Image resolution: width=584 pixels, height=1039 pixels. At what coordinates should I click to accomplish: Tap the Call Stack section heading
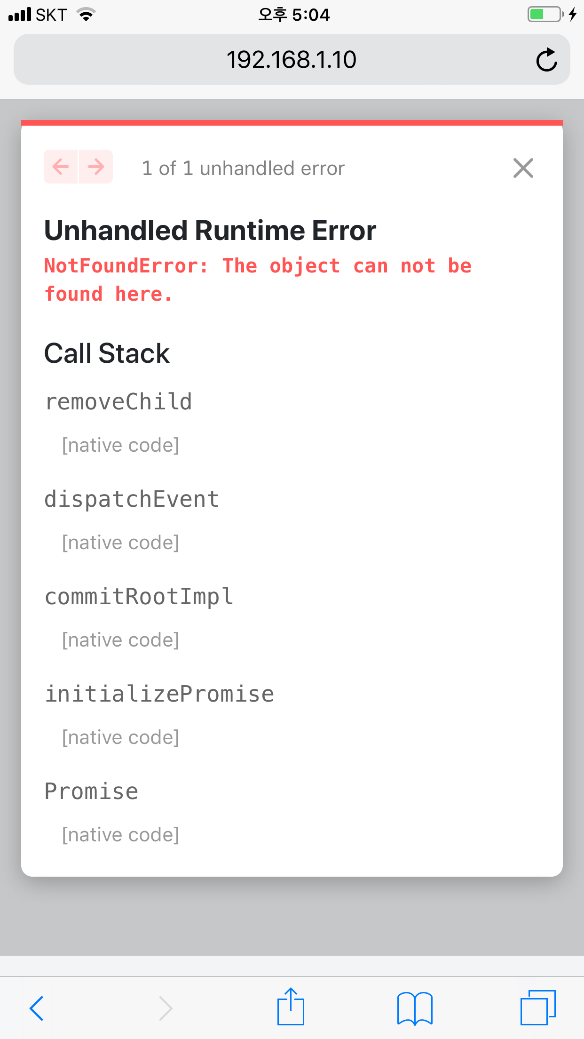click(x=107, y=352)
